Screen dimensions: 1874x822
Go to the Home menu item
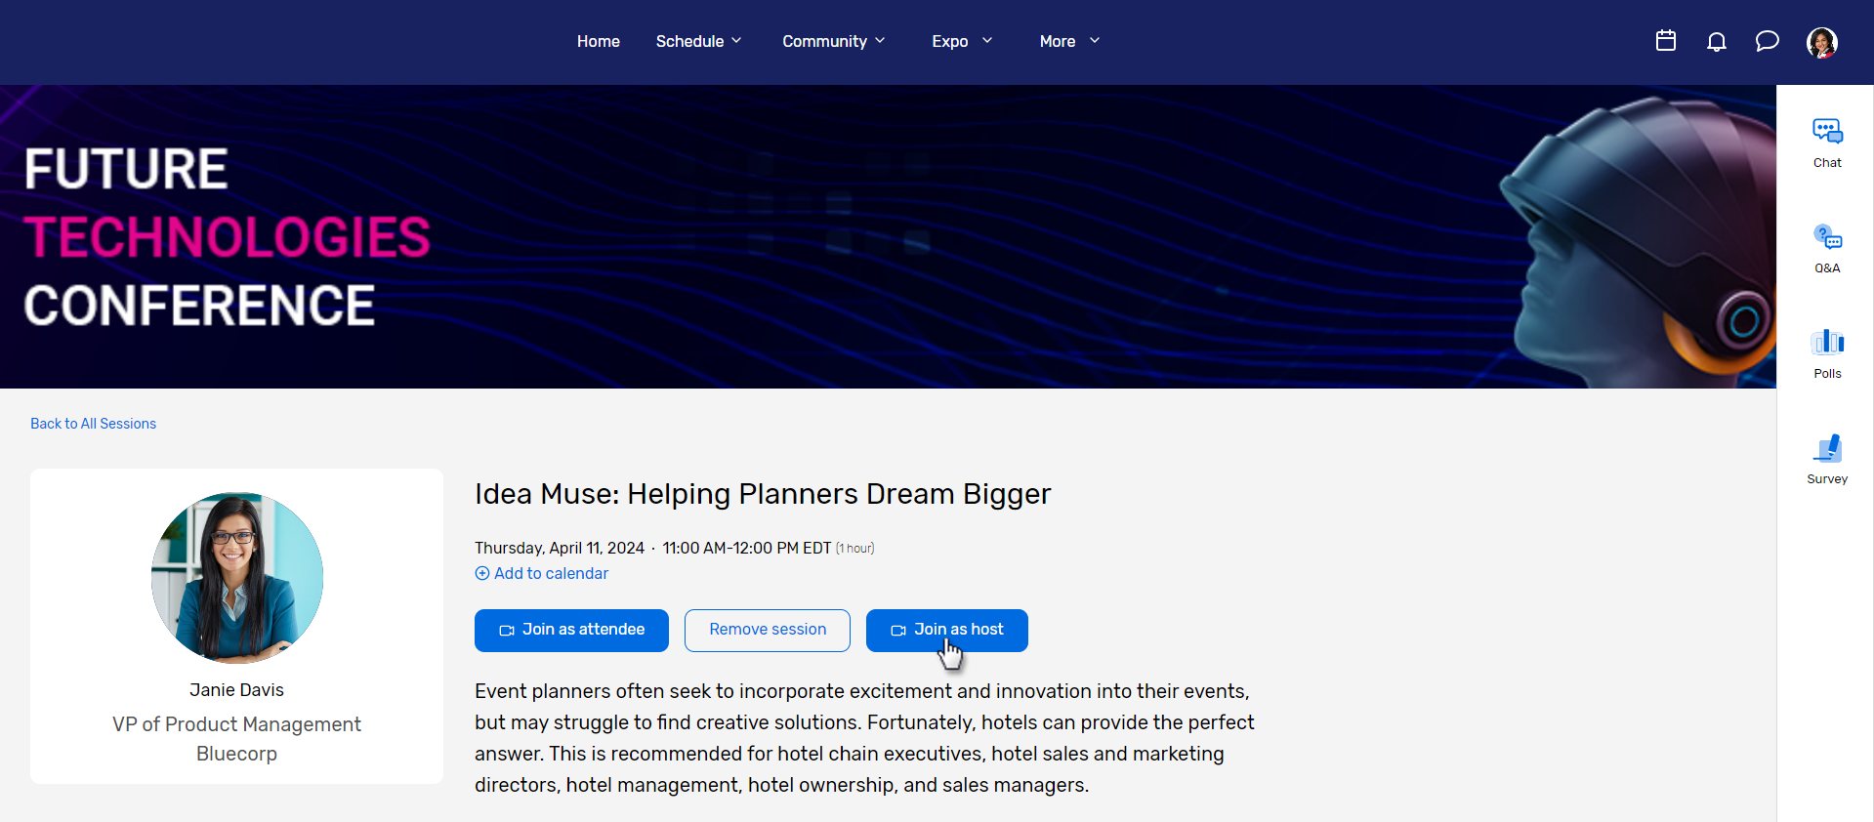click(x=598, y=41)
